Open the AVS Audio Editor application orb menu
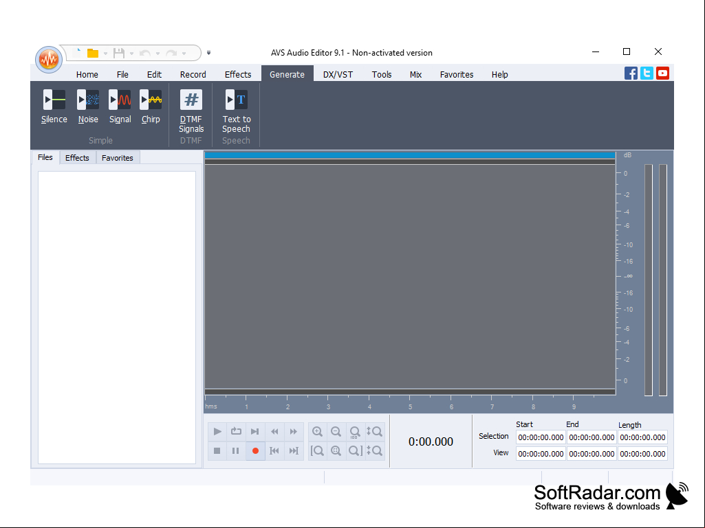 point(49,59)
